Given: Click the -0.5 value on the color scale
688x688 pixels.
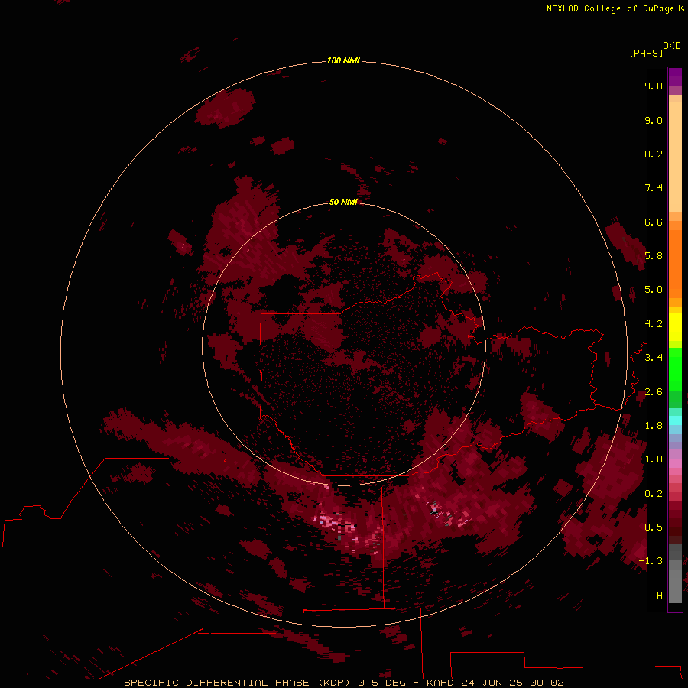Looking at the screenshot, I should (651, 527).
